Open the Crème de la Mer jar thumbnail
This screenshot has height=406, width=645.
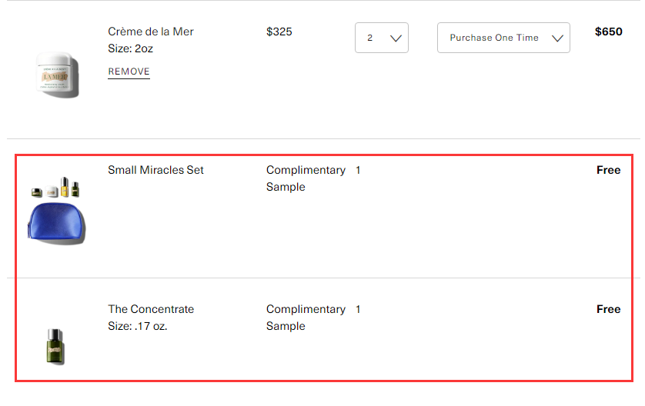(57, 75)
